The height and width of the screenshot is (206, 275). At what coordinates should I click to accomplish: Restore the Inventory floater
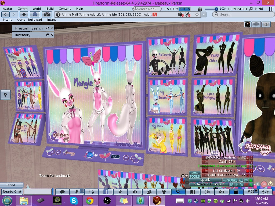point(48,35)
